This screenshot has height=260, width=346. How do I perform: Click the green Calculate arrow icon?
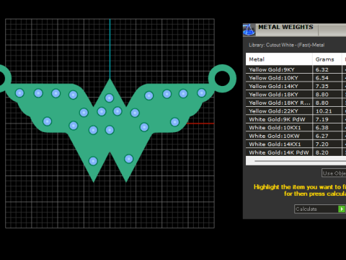342,209
